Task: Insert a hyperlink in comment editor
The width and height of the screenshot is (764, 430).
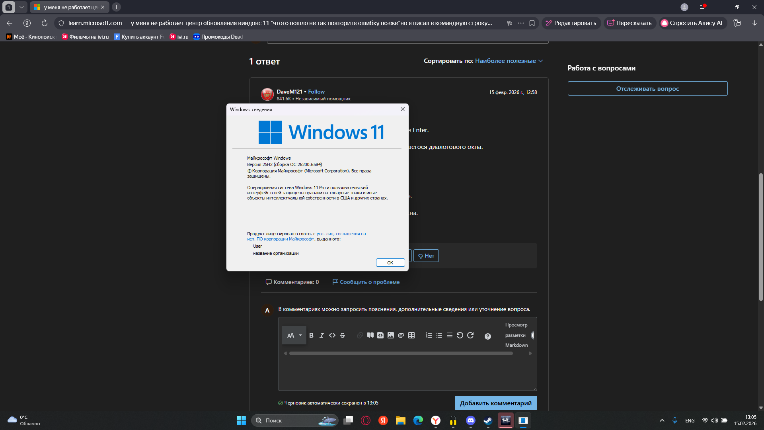Action: (x=360, y=335)
